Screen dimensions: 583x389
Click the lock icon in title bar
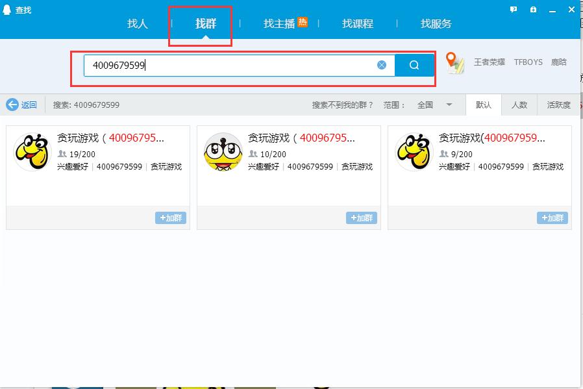tap(533, 10)
